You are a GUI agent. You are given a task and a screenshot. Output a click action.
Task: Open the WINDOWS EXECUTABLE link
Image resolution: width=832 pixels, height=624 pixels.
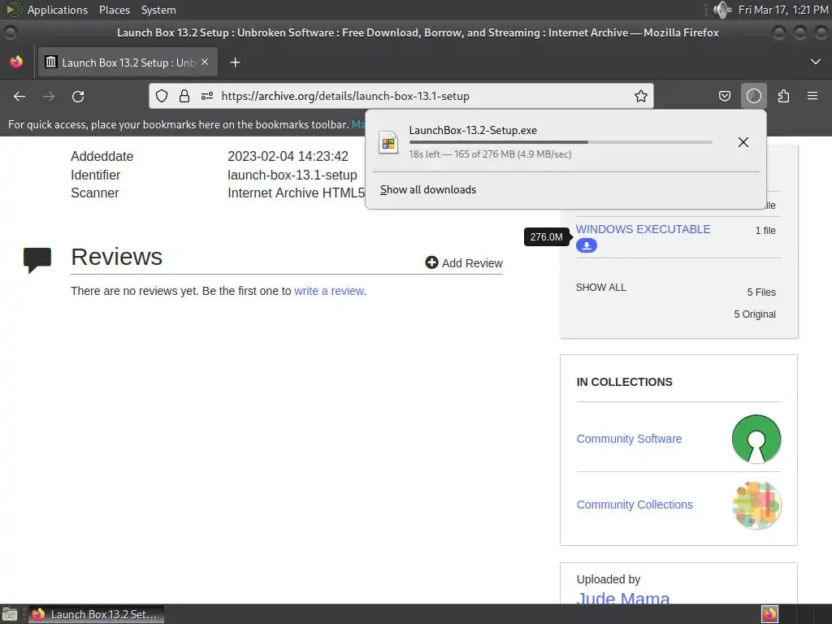tap(643, 229)
